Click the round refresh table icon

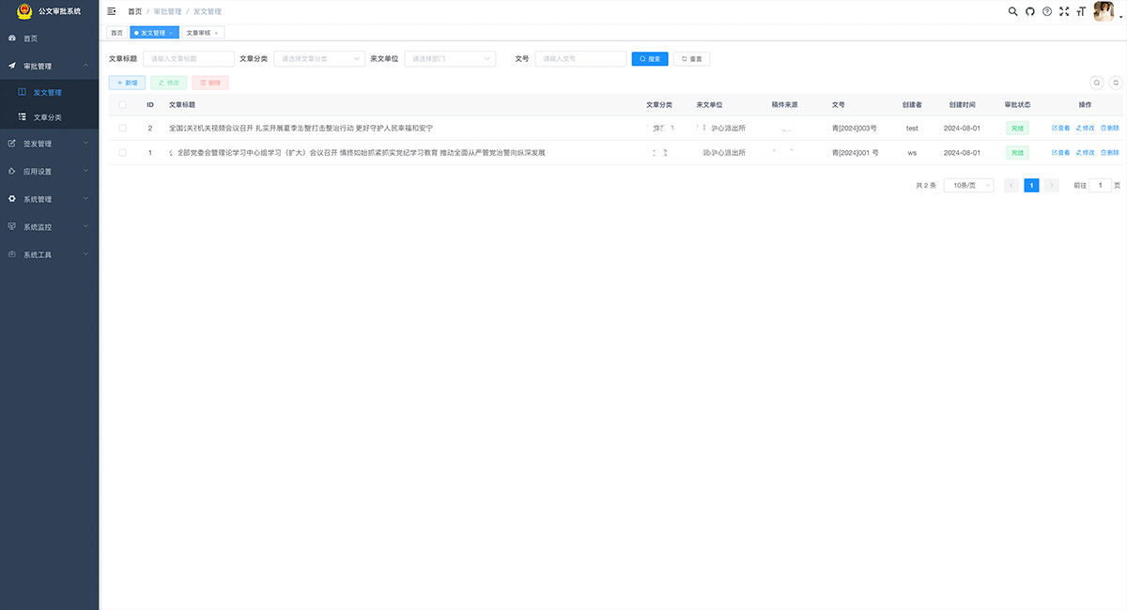coord(1115,83)
